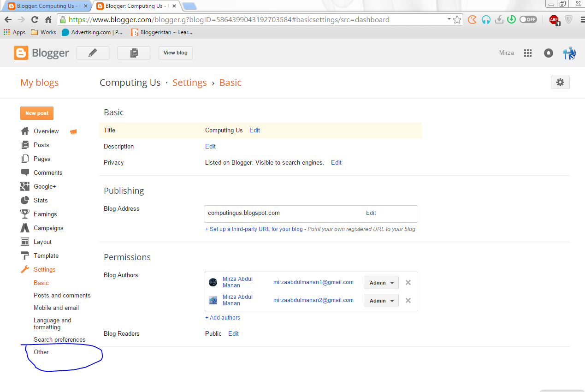Viewport: 585px width, 392px height.
Task: Open Other settings page
Action: (x=41, y=352)
